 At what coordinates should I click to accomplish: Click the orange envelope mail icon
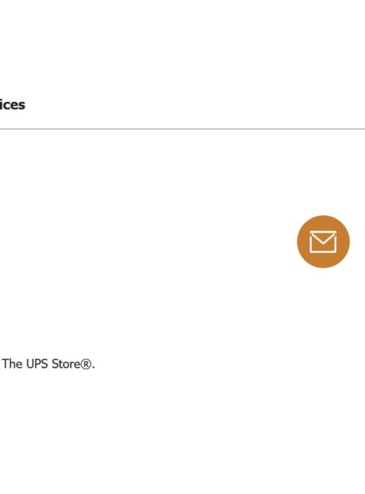point(323,242)
